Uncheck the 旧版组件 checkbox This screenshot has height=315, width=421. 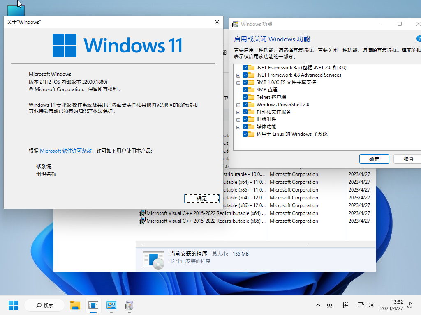tap(245, 119)
